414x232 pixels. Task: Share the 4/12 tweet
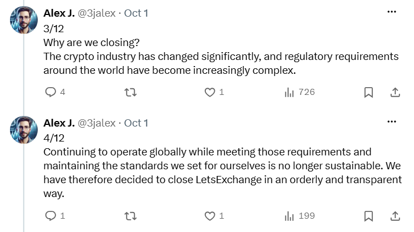[395, 216]
